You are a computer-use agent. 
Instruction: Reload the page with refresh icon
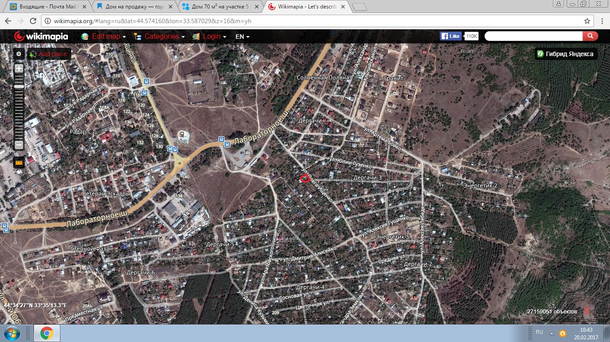pos(33,21)
